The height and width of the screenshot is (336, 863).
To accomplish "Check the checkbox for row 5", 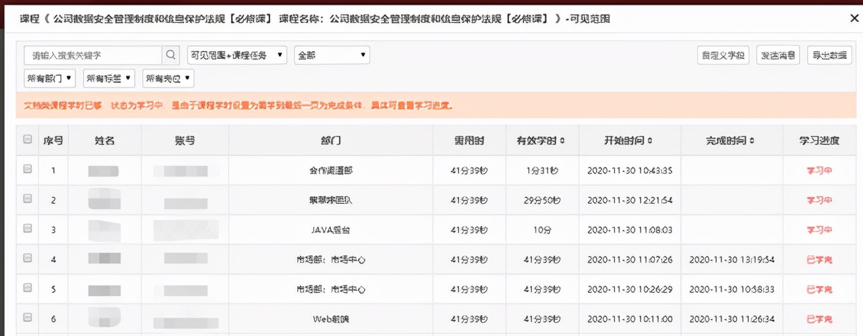I will pyautogui.click(x=28, y=288).
